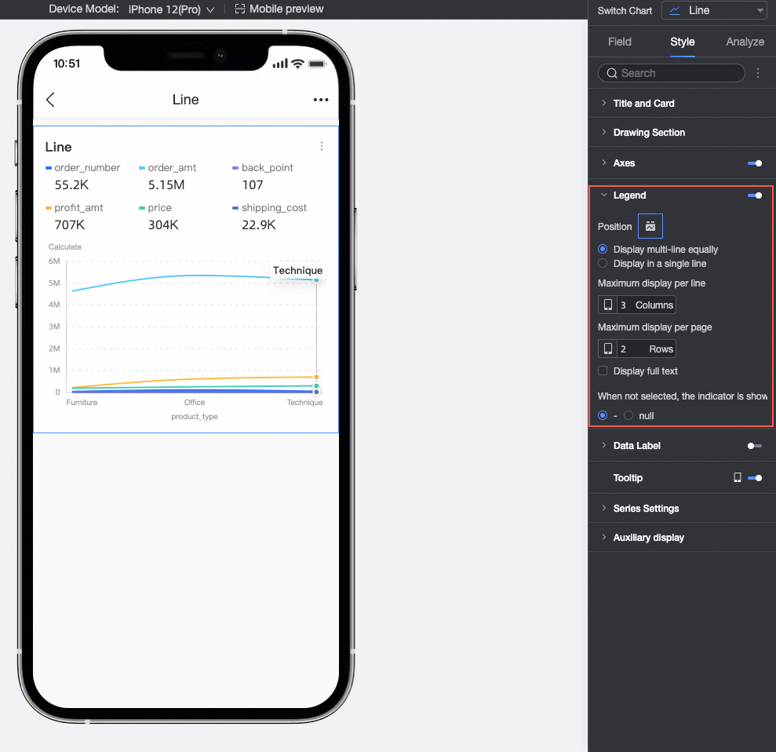Toggle the Tooltip switch
The image size is (776, 752).
point(755,478)
